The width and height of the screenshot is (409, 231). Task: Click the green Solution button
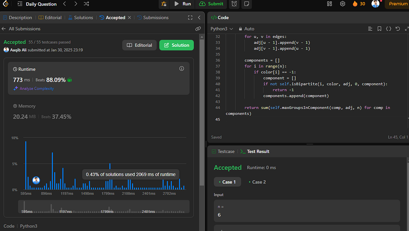(x=176, y=45)
